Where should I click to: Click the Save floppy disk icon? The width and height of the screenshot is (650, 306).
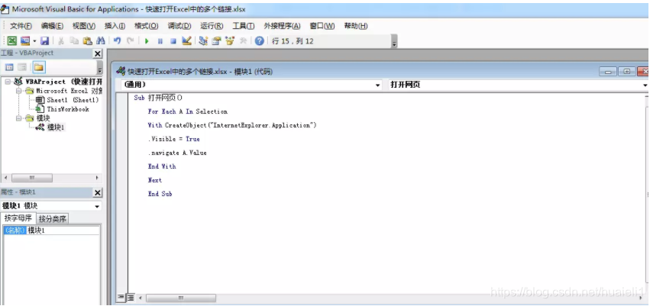coord(44,40)
